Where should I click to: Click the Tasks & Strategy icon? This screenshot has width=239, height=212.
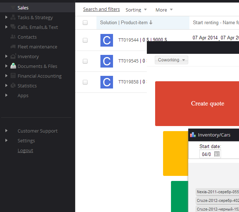click(x=13, y=17)
